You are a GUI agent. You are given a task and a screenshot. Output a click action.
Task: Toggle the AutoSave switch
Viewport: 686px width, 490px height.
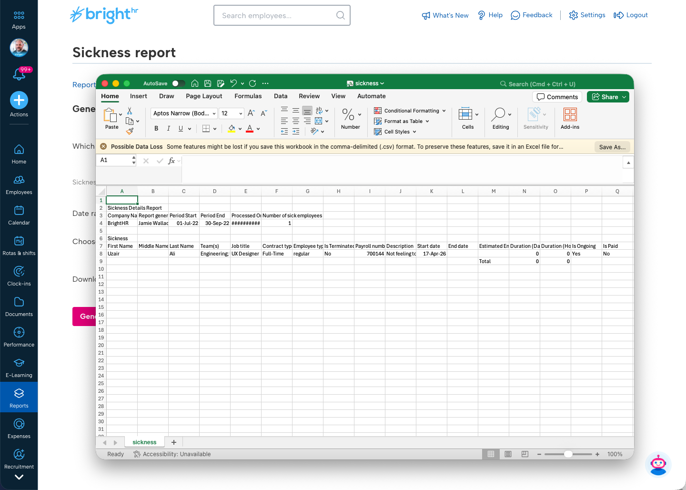pyautogui.click(x=178, y=83)
